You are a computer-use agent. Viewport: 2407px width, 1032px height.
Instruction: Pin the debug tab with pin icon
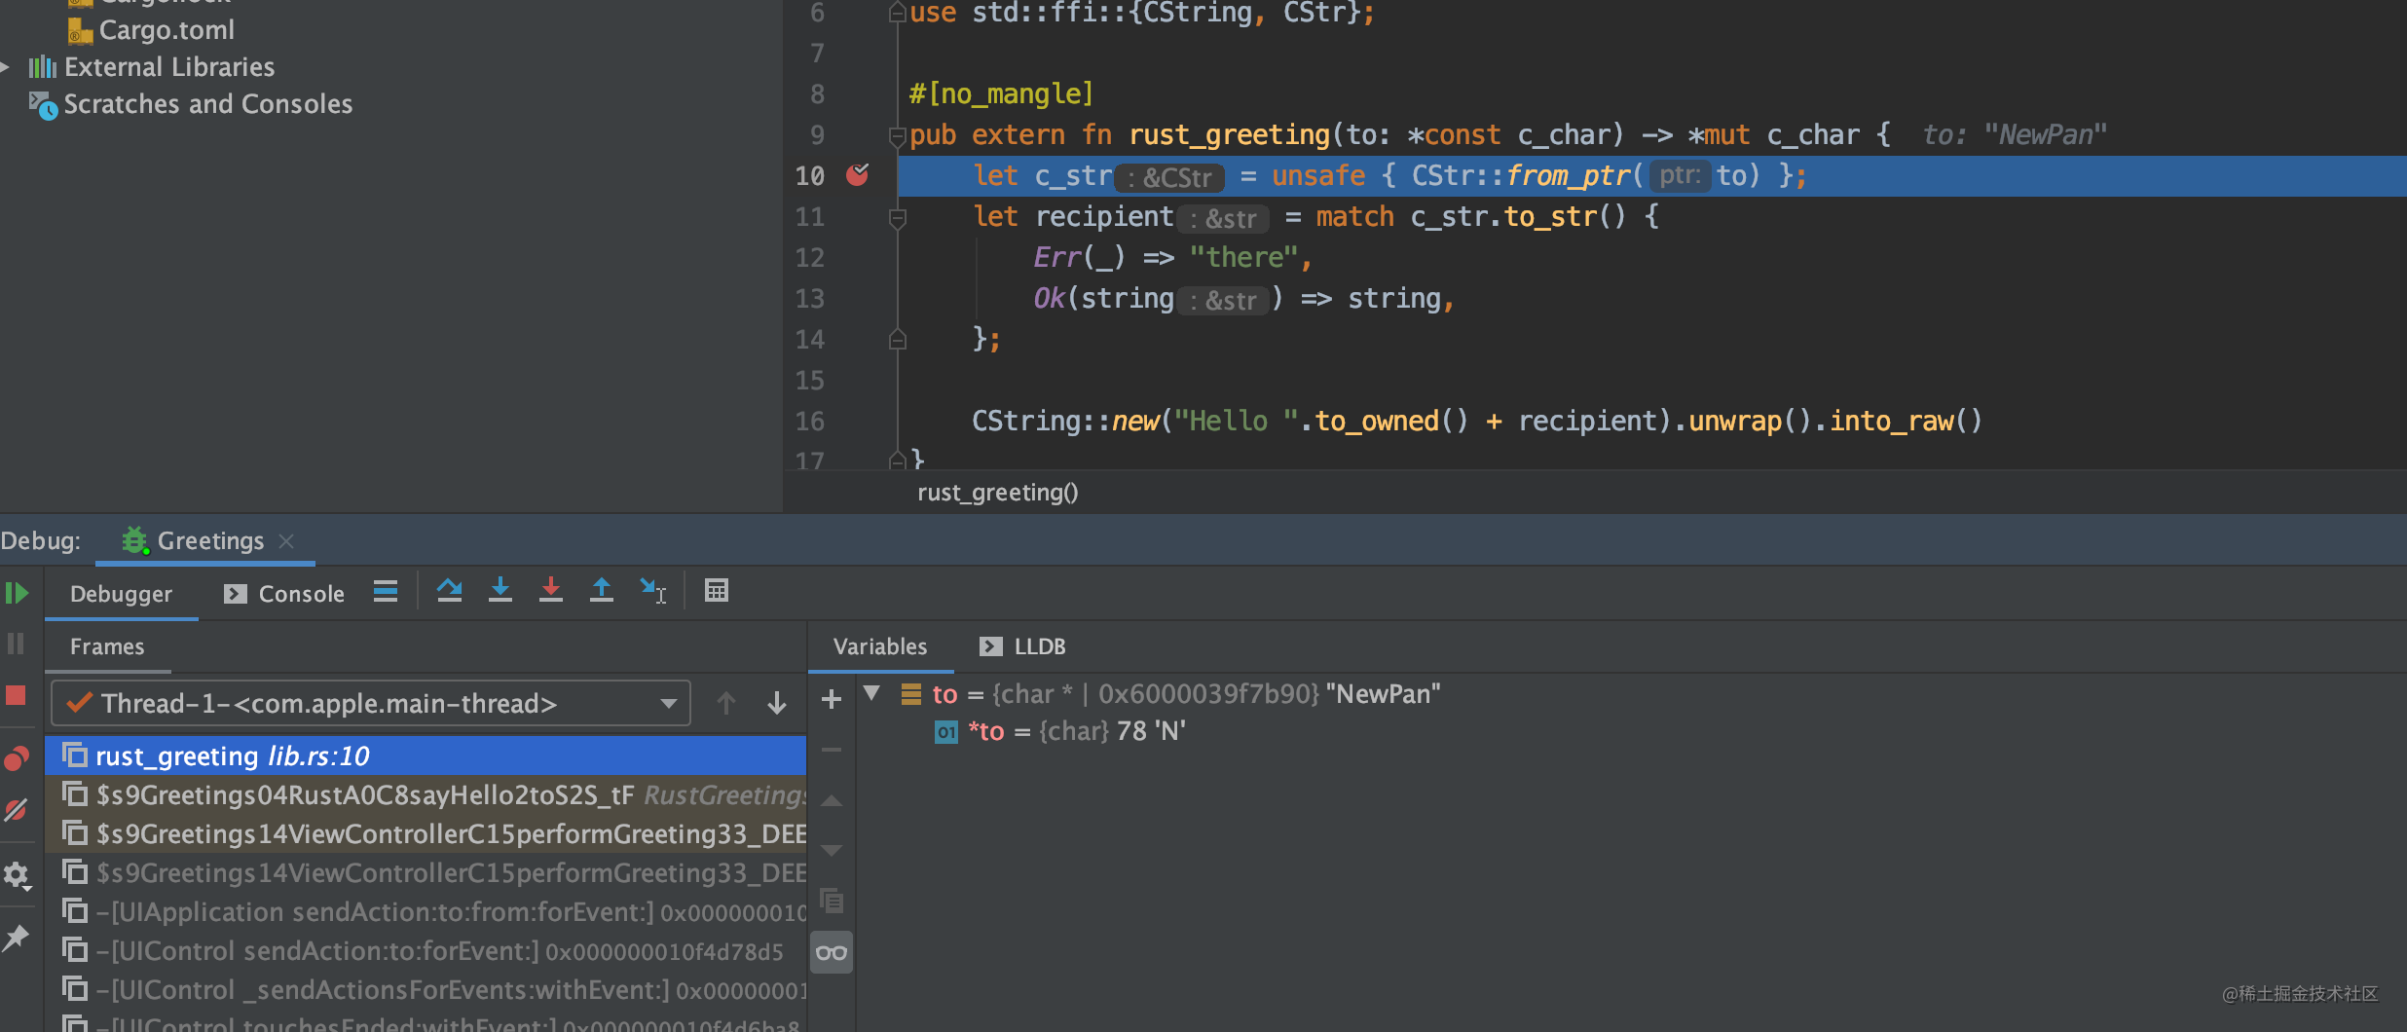click(17, 938)
